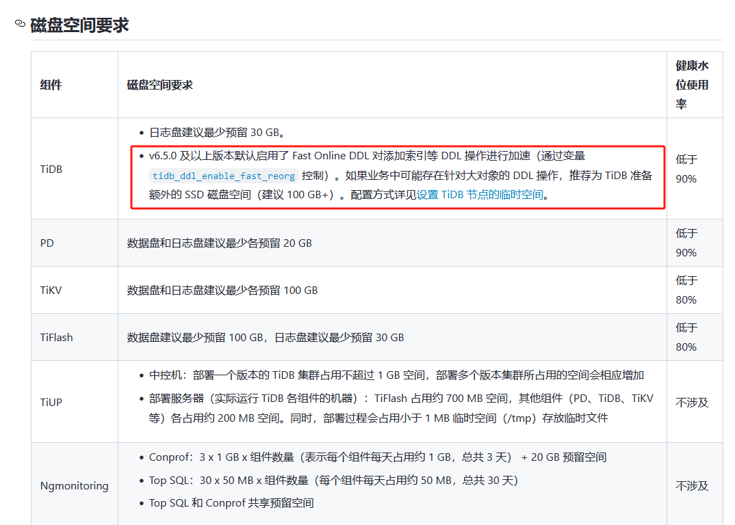Viewport: 735px width, 525px height.
Task: Click the 部署服务器 bullet in TiUP row
Action: tap(401, 408)
